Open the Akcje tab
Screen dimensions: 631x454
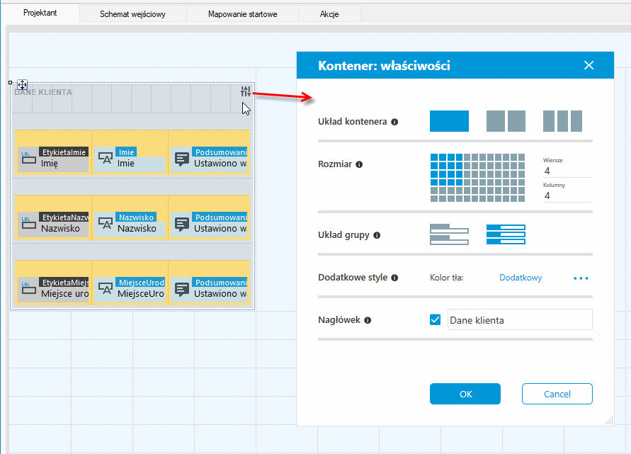tap(329, 14)
